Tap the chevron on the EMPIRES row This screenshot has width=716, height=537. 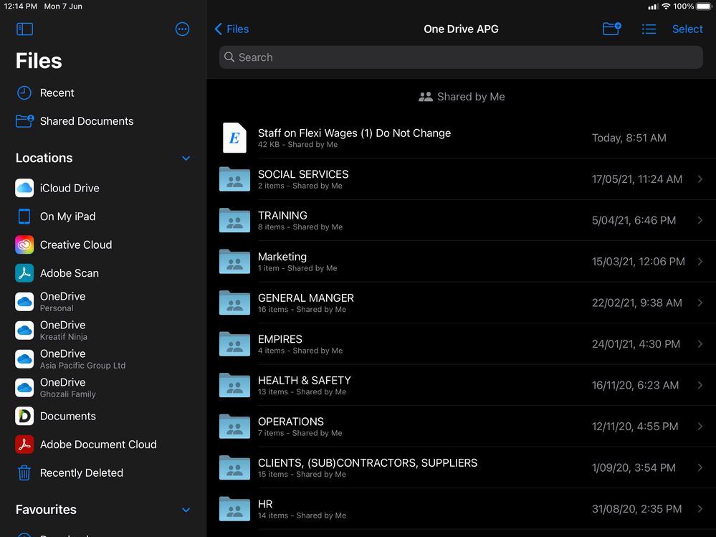click(x=700, y=344)
